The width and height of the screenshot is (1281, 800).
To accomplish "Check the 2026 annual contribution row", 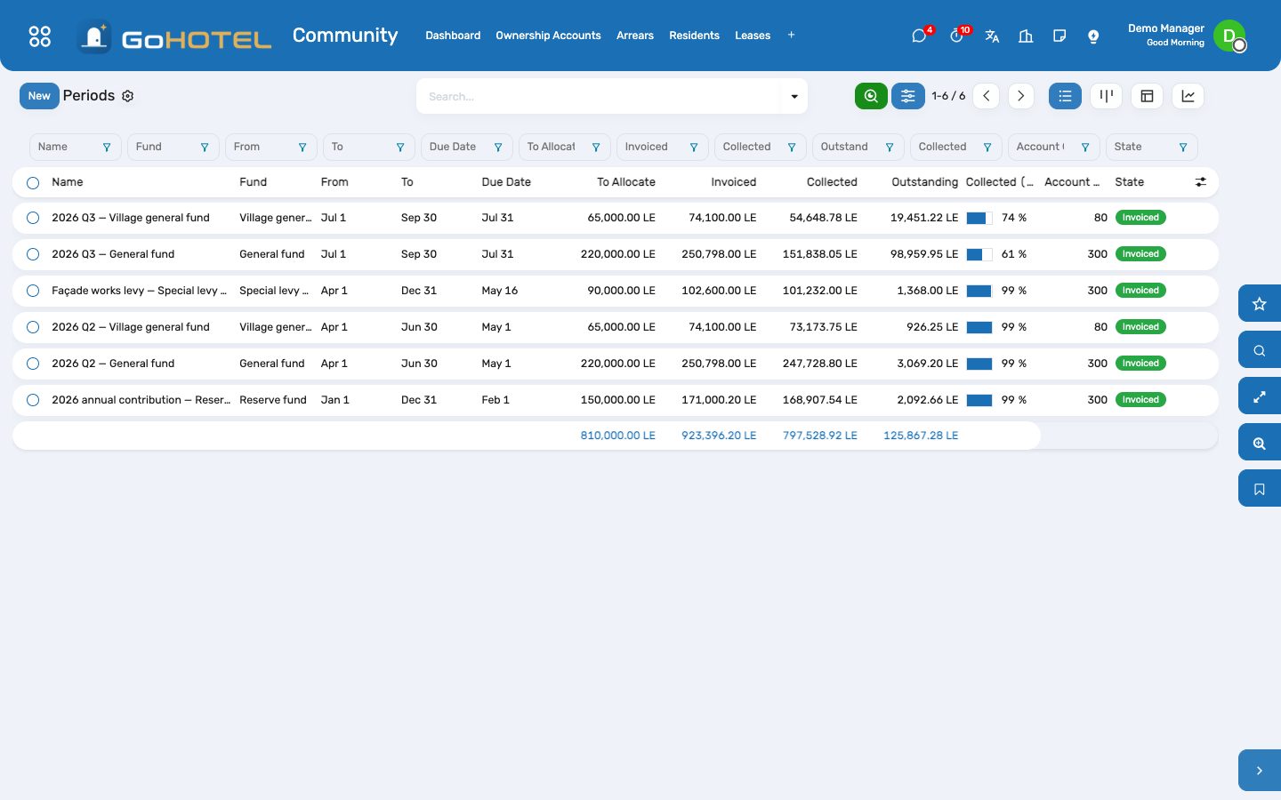I will pyautogui.click(x=33, y=400).
